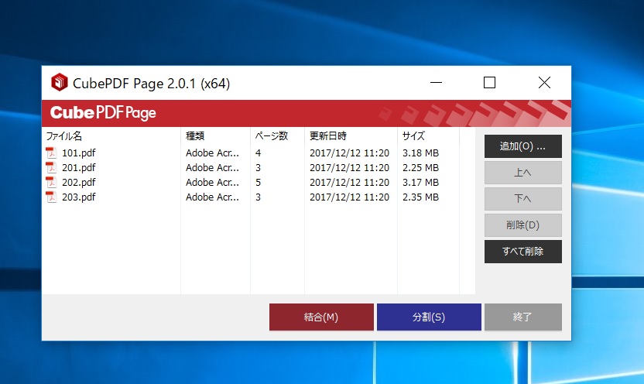Click the Adobe Acr... type of 101.pdf
This screenshot has height=384, width=644.
point(212,153)
